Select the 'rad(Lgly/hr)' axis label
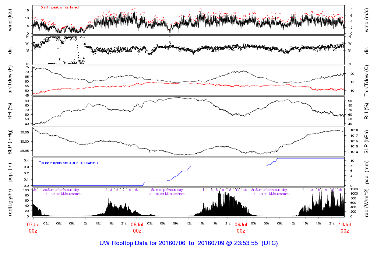The width and height of the screenshot is (377, 258). pyautogui.click(x=10, y=202)
